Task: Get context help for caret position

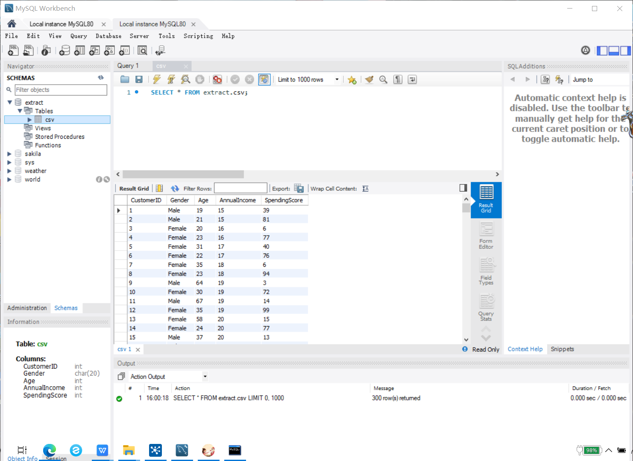Action: point(545,79)
